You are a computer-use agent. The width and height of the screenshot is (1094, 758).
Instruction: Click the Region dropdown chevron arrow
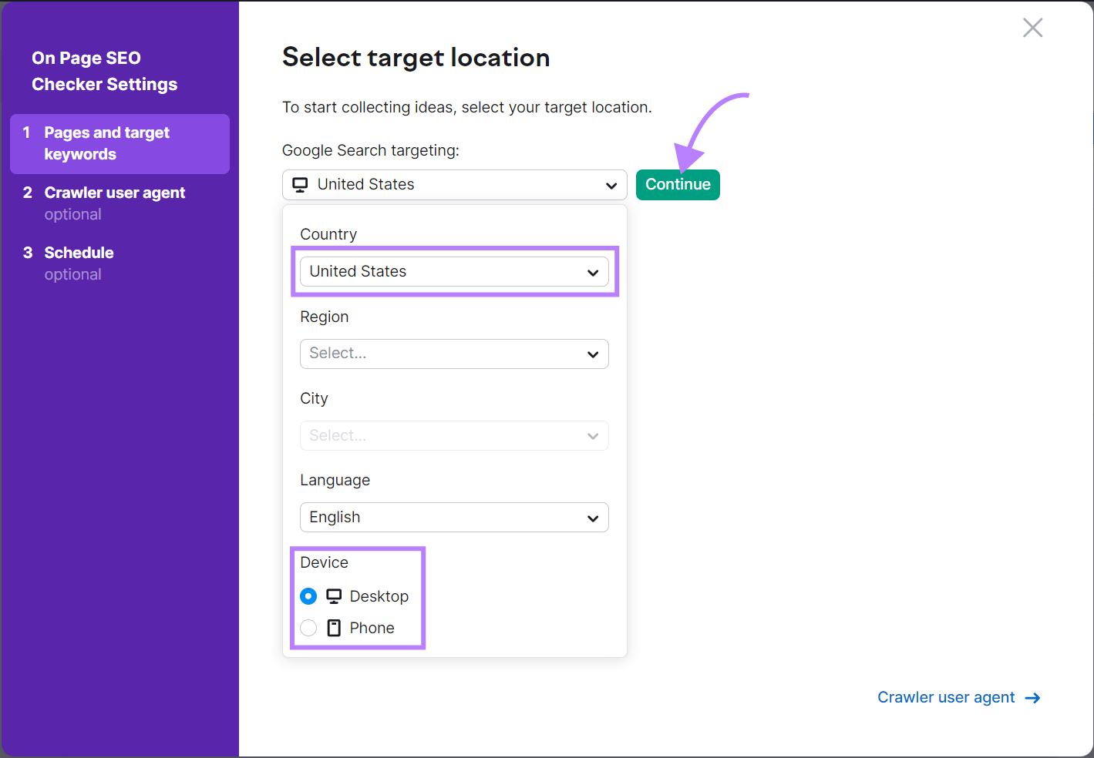point(593,354)
